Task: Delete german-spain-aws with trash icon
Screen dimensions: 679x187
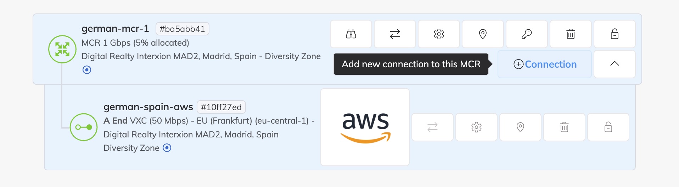Action: (564, 127)
